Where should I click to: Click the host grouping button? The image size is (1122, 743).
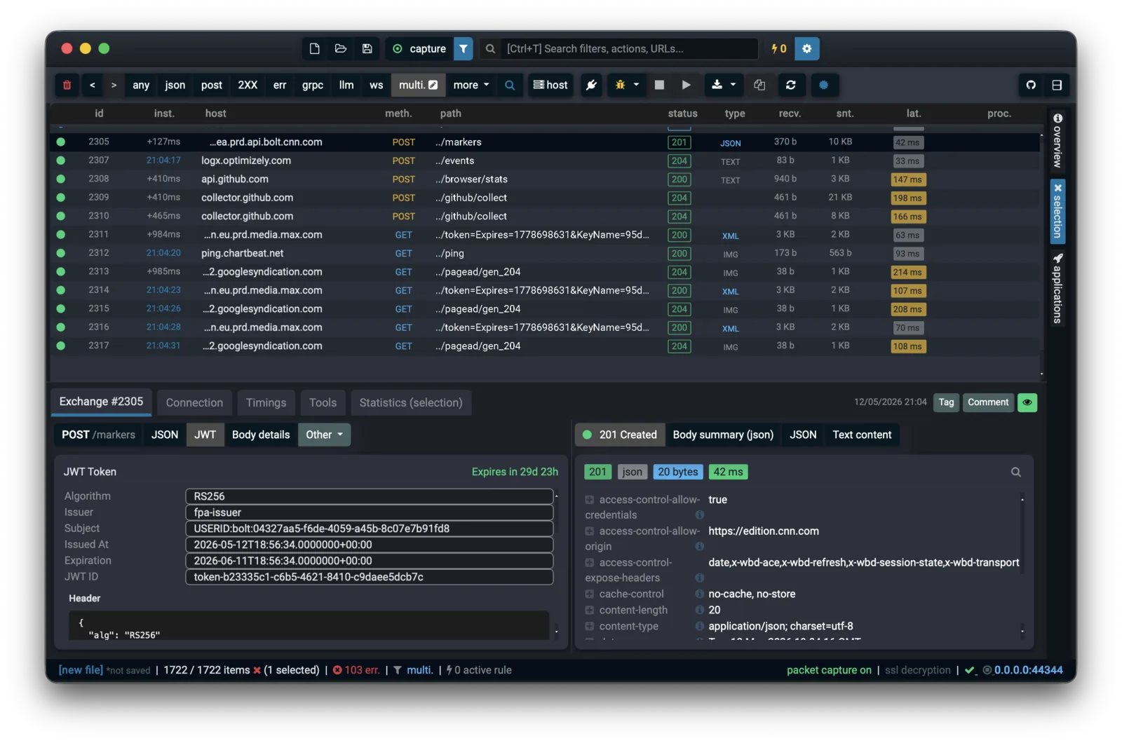550,85
